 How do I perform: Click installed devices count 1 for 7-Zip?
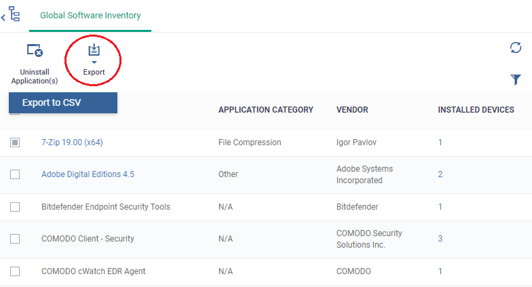point(440,142)
